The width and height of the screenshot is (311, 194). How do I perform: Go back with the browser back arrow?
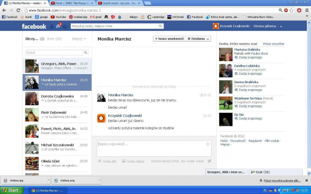4,11
